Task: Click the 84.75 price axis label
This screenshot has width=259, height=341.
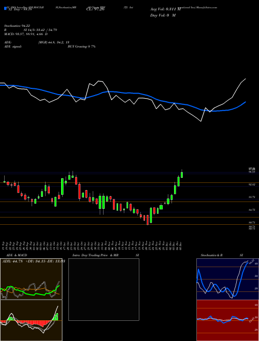Action: (x=252, y=210)
